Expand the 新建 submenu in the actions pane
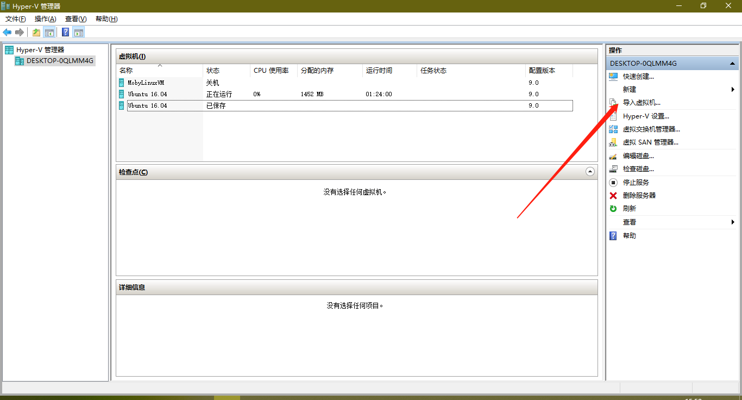Image resolution: width=742 pixels, height=400 pixels. pyautogui.click(x=672, y=90)
